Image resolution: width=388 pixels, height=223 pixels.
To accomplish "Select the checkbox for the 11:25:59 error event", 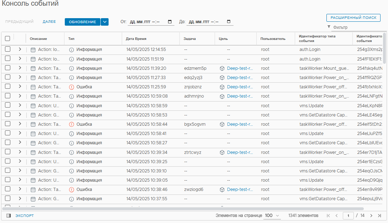I will point(8,86).
